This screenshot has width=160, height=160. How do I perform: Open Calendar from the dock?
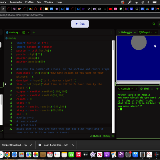tap(50, 155)
